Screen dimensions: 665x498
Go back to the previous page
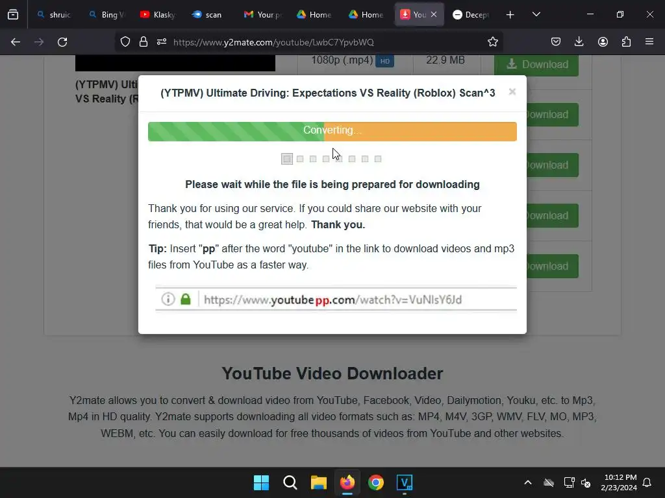[16, 42]
